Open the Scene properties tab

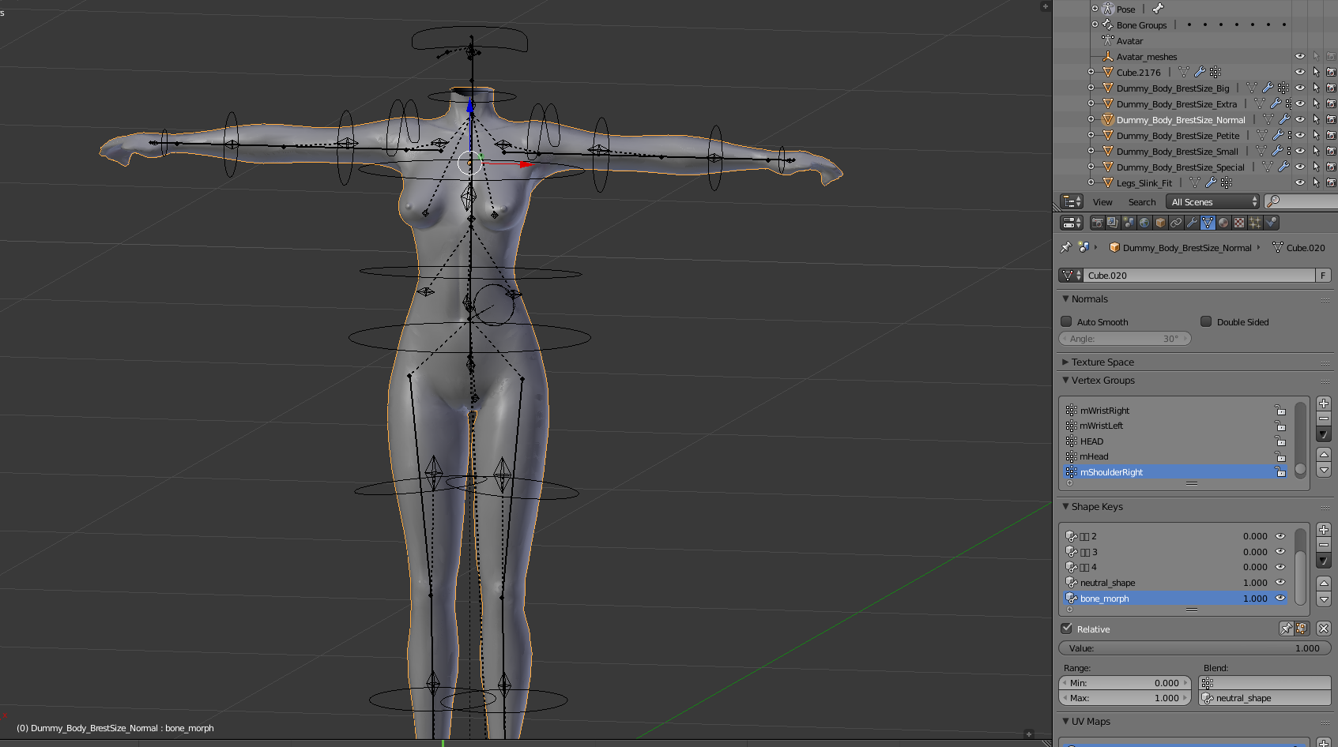click(x=1129, y=223)
